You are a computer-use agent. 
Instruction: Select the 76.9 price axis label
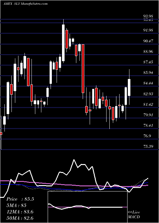[147, 136]
